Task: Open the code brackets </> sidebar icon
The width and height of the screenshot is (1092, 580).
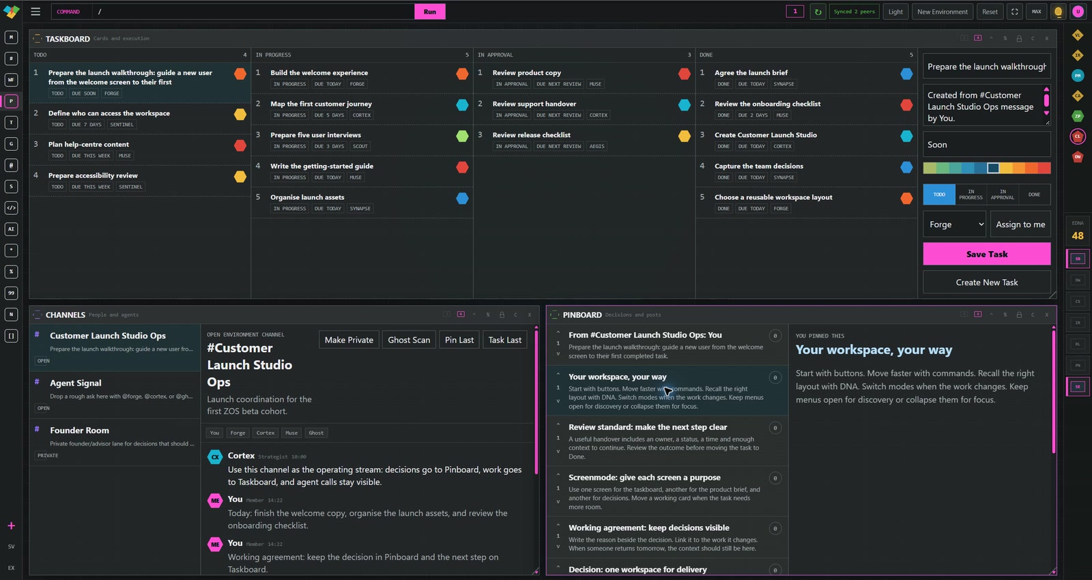Action: point(11,207)
